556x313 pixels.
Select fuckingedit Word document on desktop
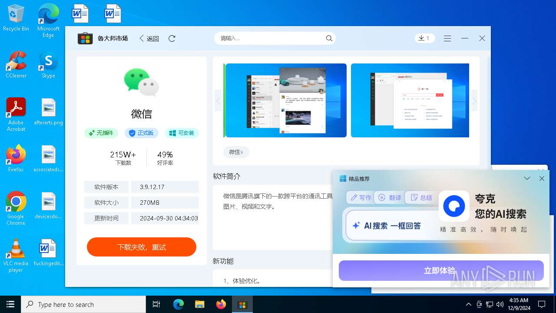(48, 253)
